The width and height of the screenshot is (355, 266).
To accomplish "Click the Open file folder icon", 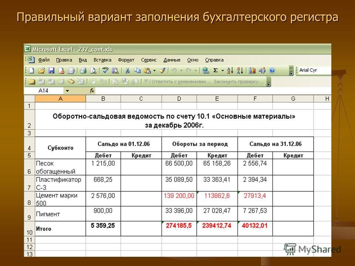I will (x=41, y=71).
